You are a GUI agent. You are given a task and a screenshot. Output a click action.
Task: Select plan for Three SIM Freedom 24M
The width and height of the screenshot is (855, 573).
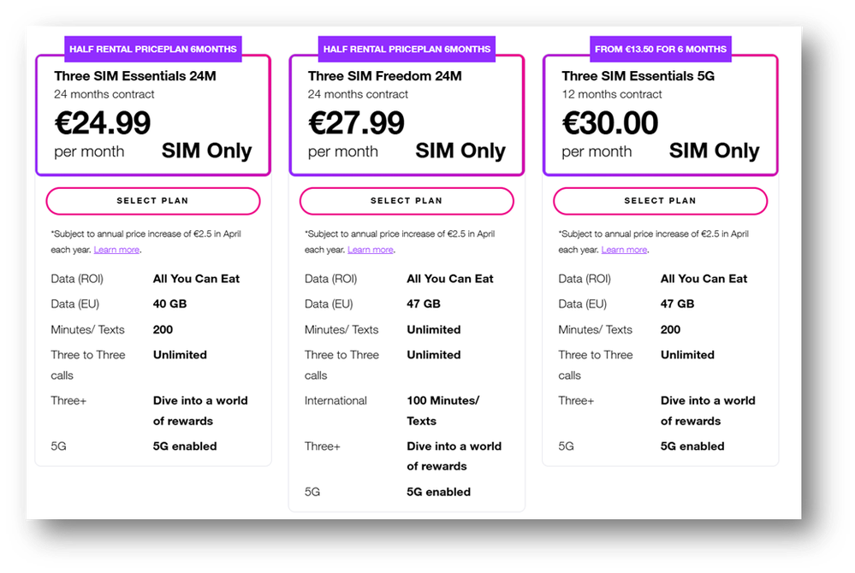(x=407, y=201)
